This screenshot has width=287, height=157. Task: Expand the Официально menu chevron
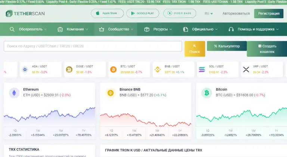(216, 29)
